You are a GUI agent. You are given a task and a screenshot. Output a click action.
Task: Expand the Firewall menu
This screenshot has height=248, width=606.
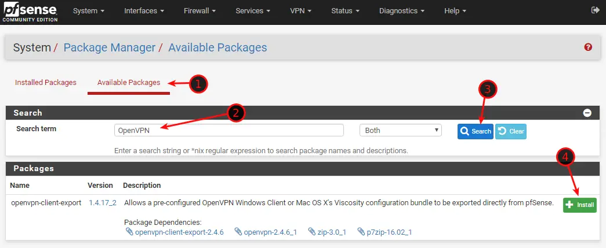[x=200, y=11]
